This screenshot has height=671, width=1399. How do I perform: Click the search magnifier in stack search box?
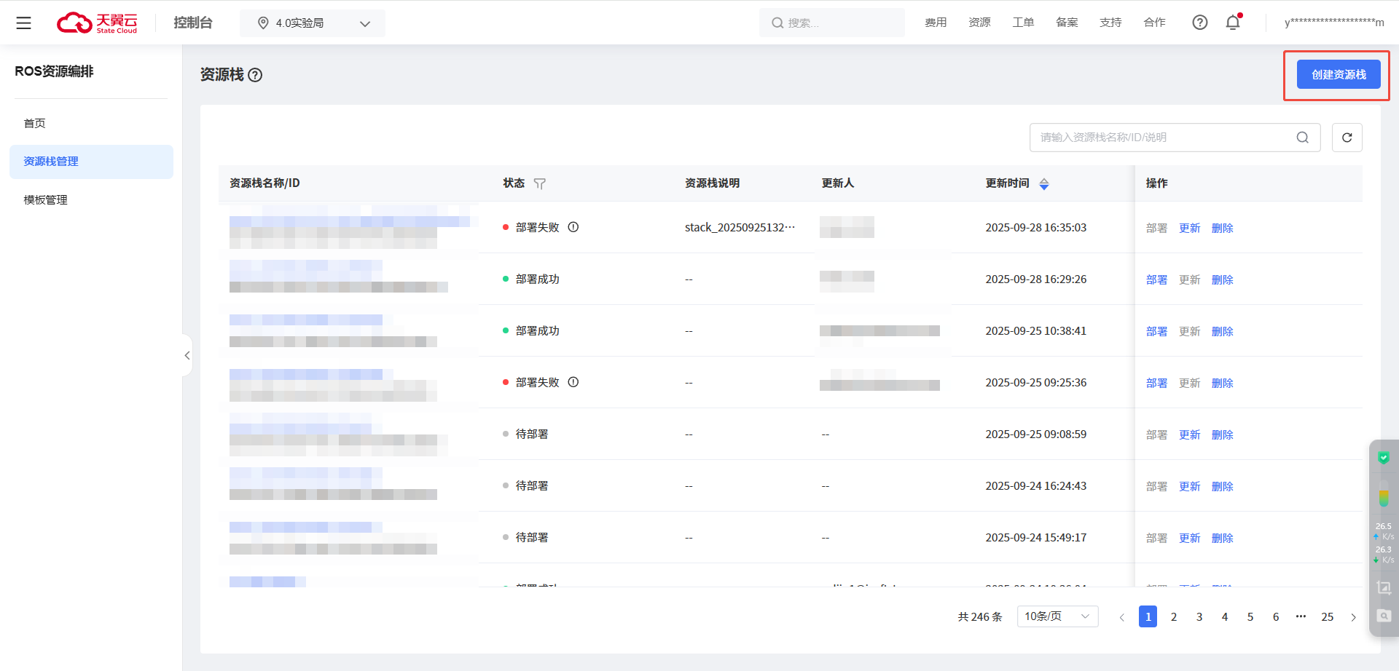(x=1302, y=138)
